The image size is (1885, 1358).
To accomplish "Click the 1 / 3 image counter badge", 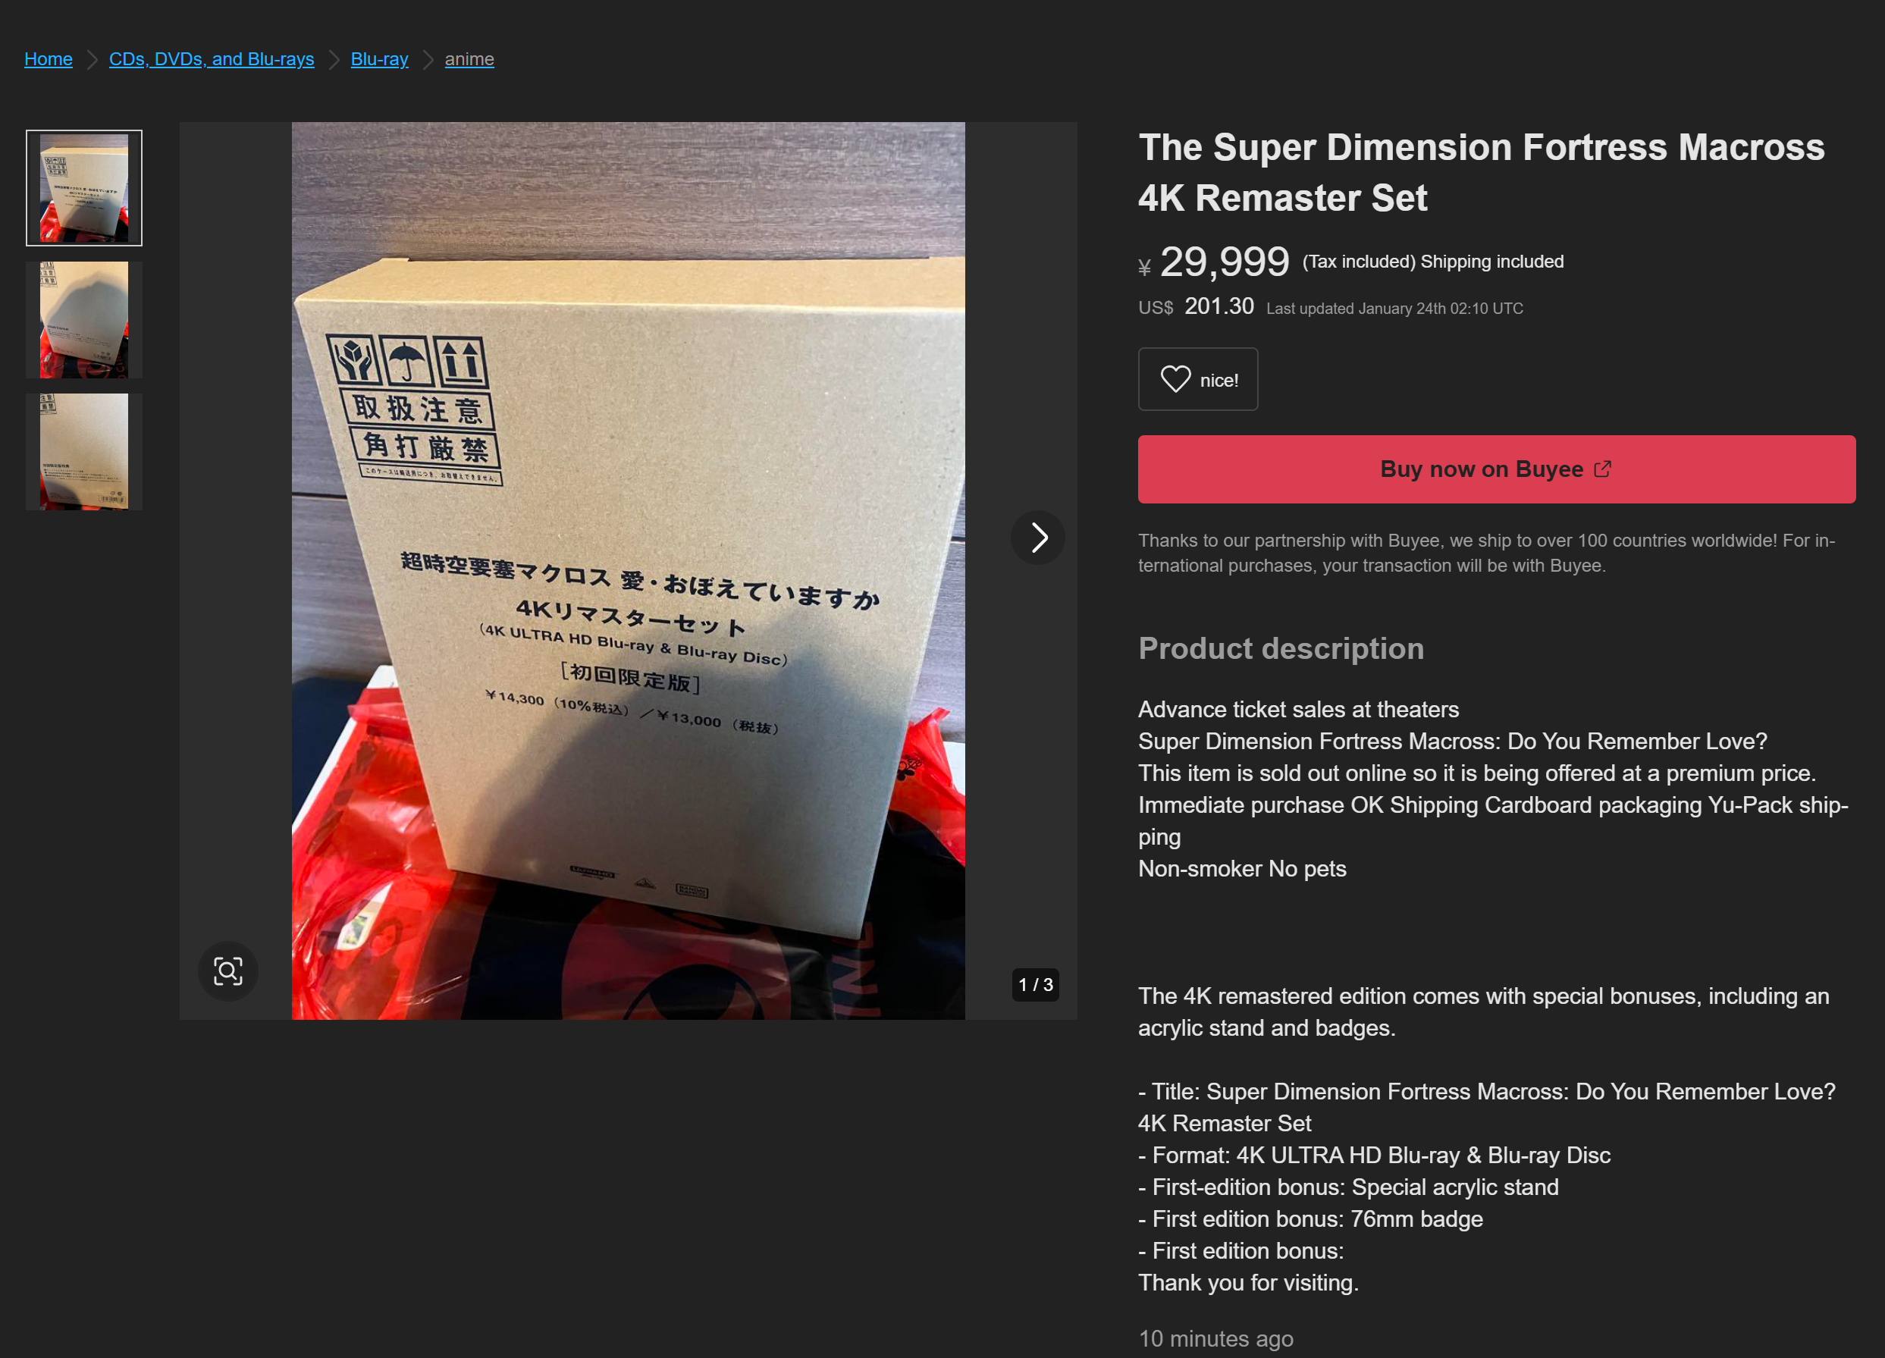I will [x=1035, y=984].
